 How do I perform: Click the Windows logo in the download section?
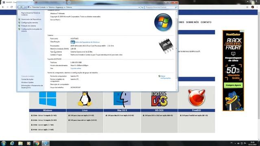tap(48, 99)
